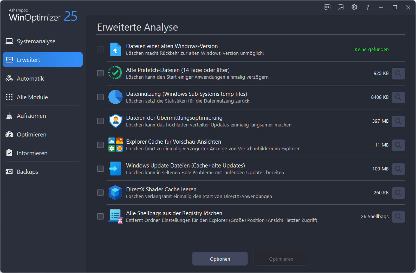Open help with the question mark icon
Screen dimensions: 416x273
point(368,8)
